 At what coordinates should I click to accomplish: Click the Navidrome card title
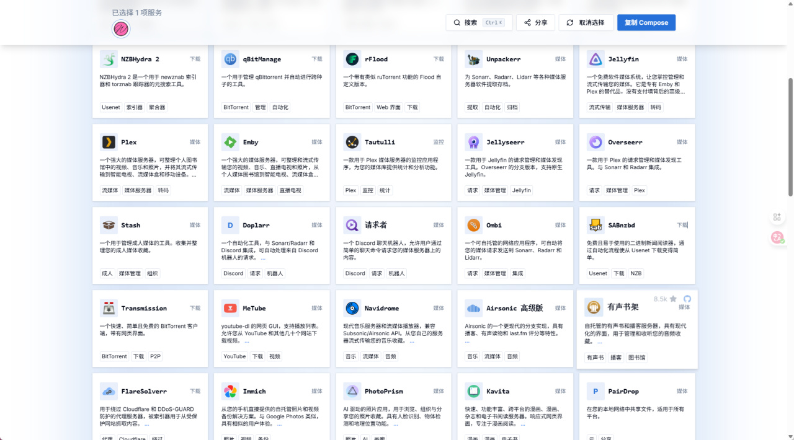pyautogui.click(x=381, y=308)
